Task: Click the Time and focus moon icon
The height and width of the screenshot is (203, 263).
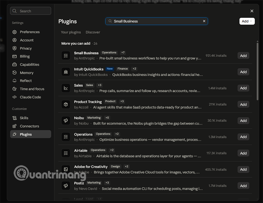Action: pos(14,89)
